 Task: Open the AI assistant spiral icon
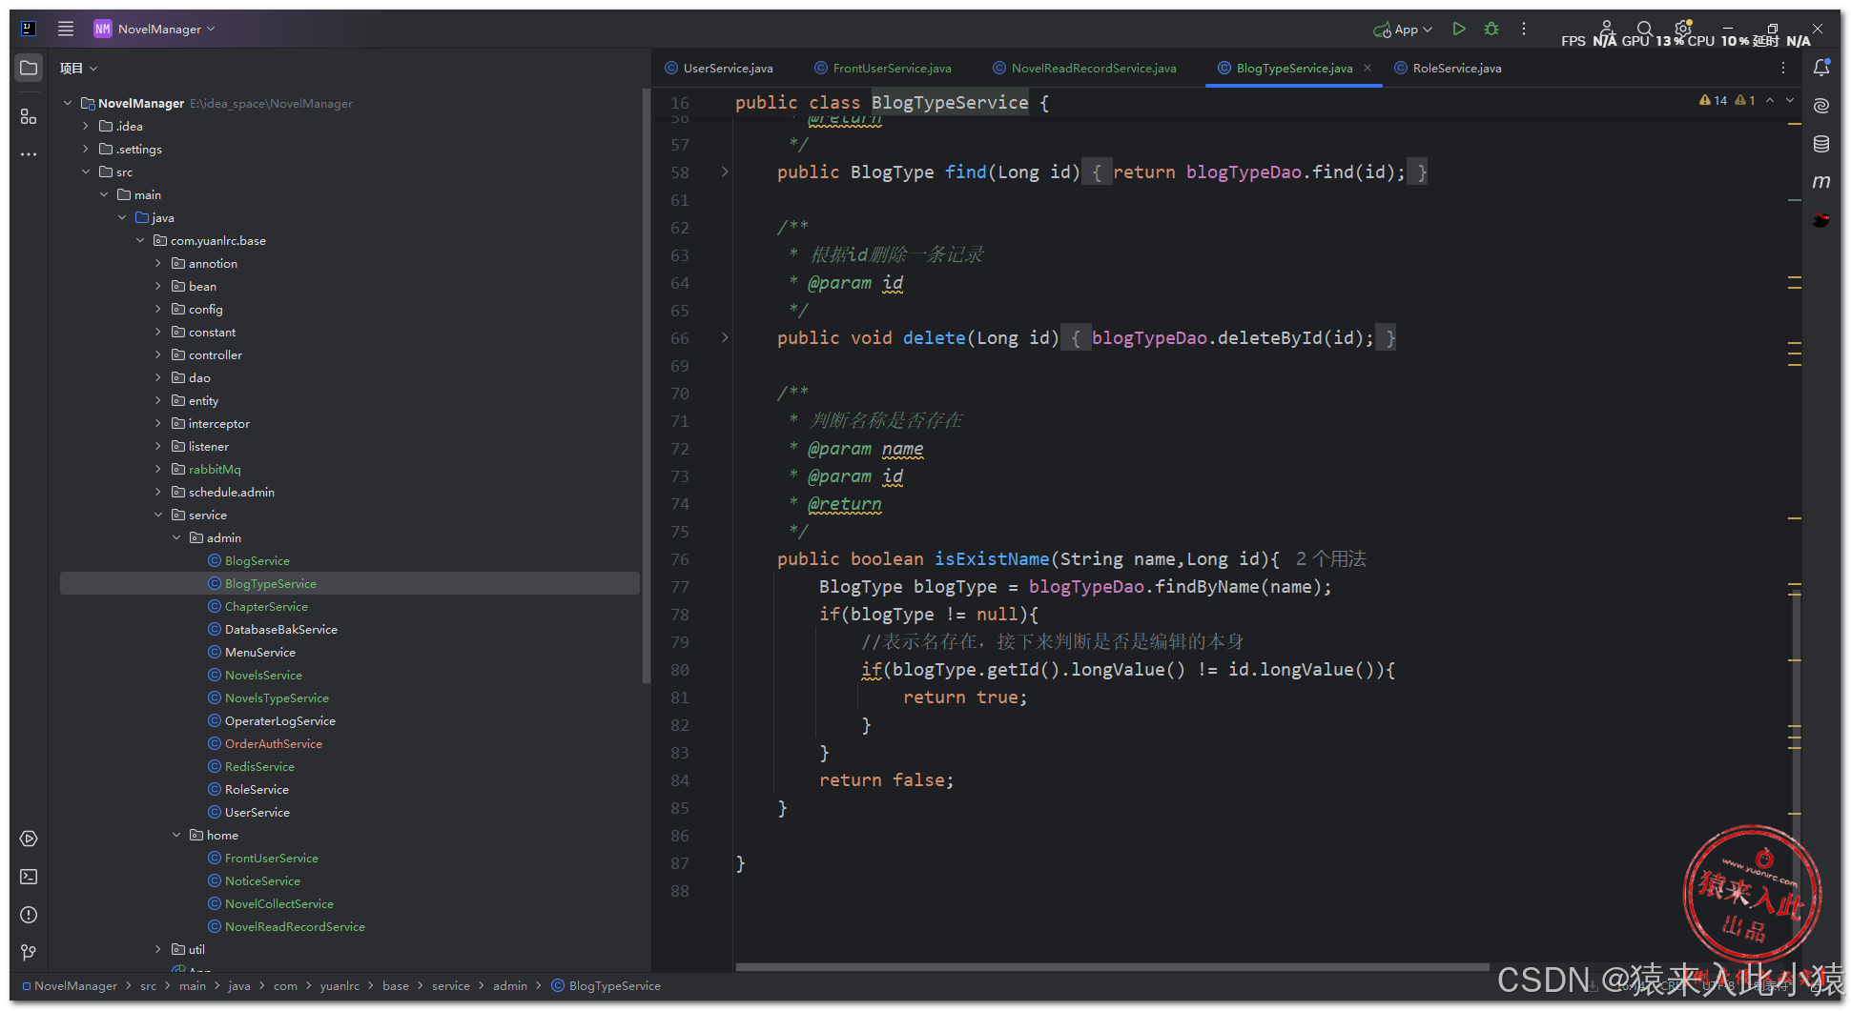tap(1821, 106)
